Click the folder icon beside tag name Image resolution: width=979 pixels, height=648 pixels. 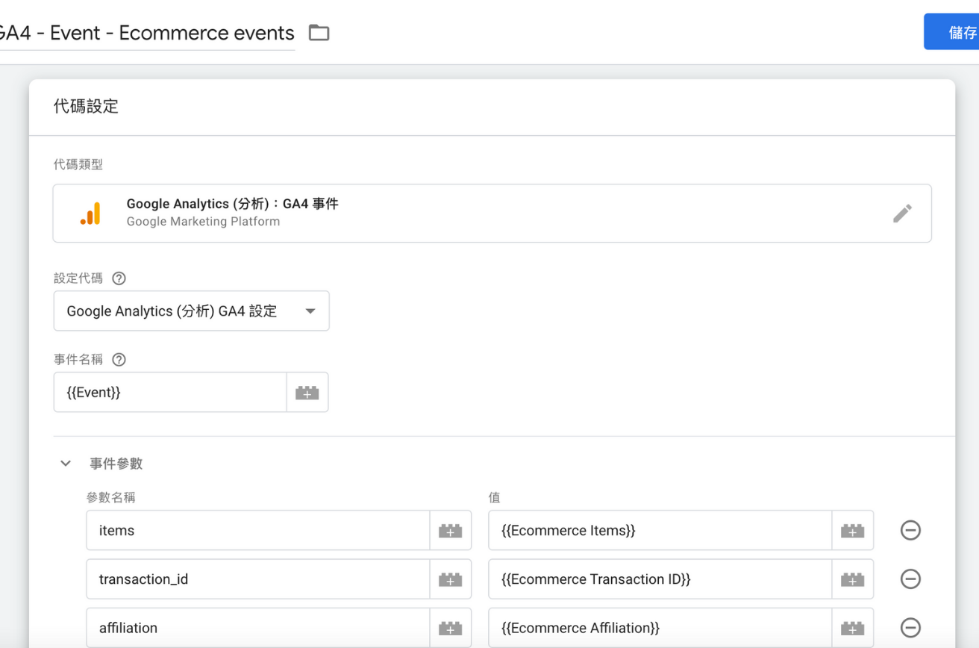point(319,33)
